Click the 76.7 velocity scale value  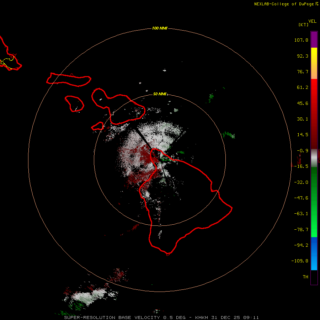click(x=303, y=71)
